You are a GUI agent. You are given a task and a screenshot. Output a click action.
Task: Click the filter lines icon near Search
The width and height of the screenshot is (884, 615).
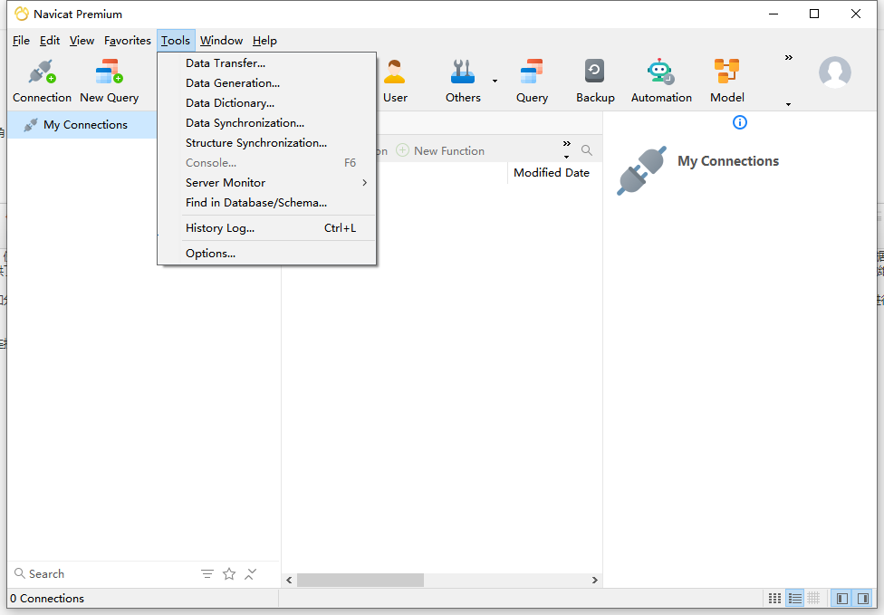pyautogui.click(x=207, y=574)
